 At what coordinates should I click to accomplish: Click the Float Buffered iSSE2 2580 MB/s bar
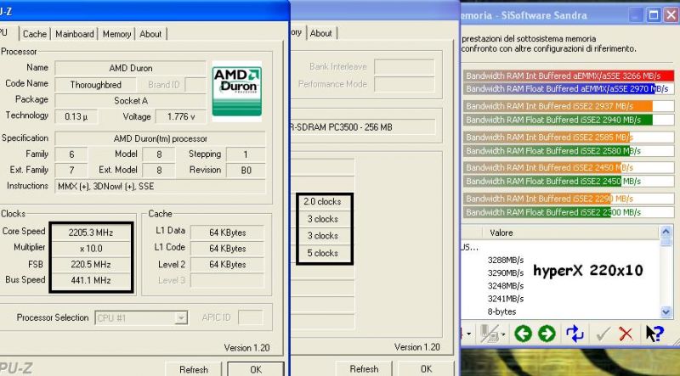point(569,151)
